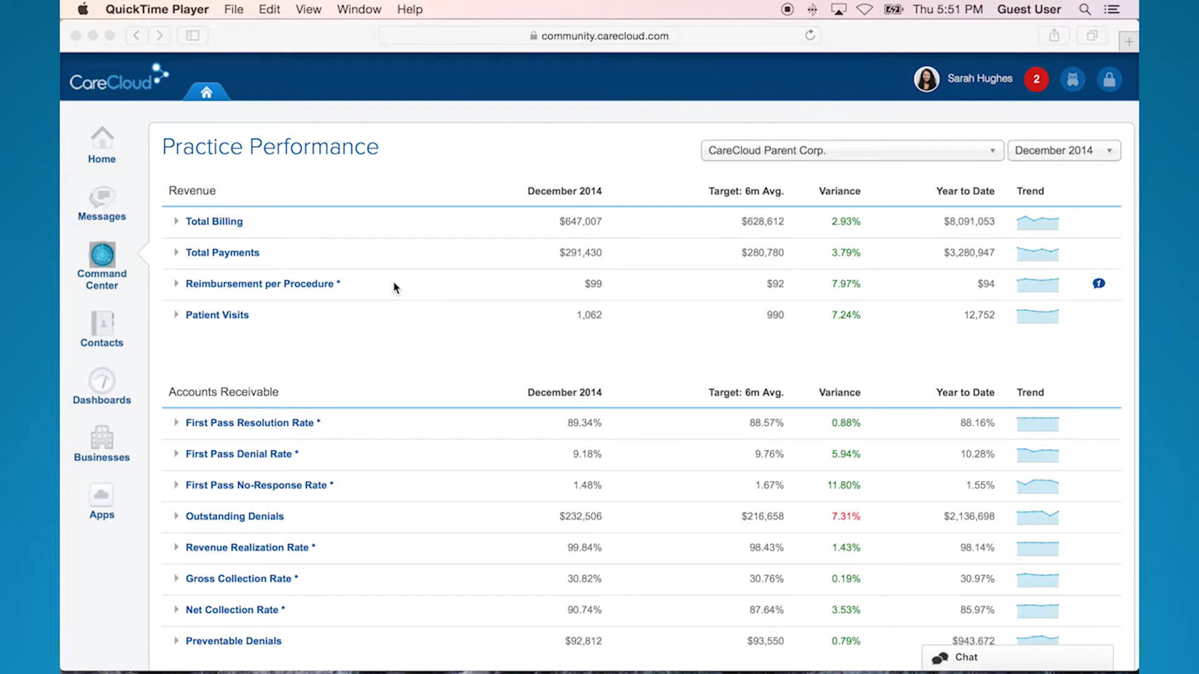1199x674 pixels.
Task: Expand the Net Collection Rate arrow
Action: pyautogui.click(x=176, y=610)
